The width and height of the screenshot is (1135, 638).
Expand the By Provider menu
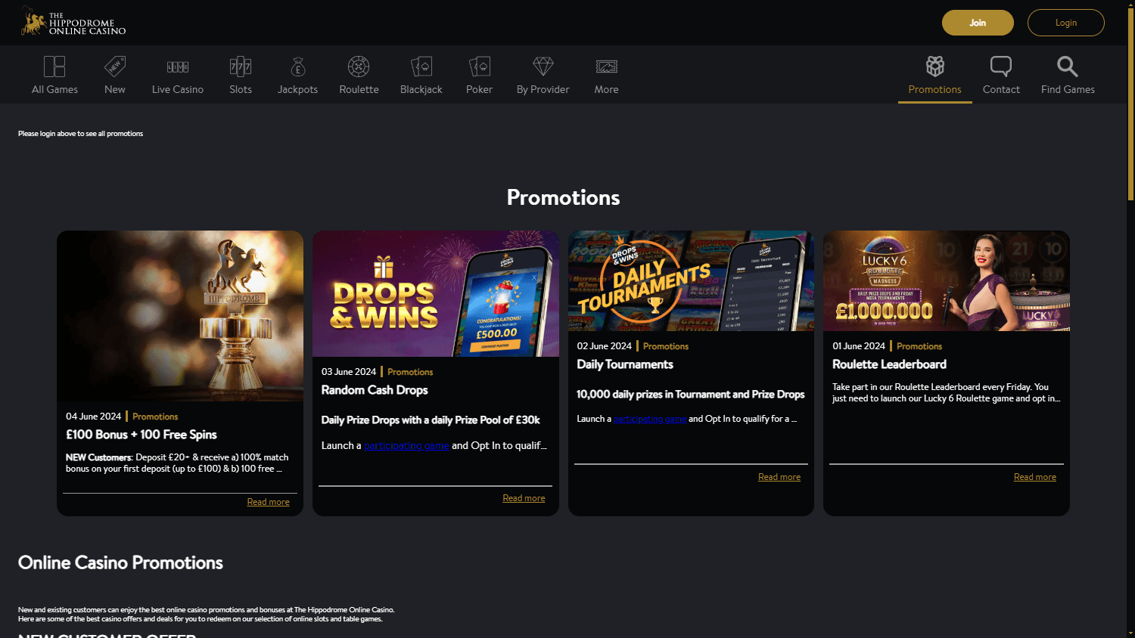(543, 74)
